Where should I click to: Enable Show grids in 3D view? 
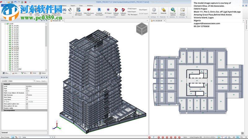[x=27, y=106]
